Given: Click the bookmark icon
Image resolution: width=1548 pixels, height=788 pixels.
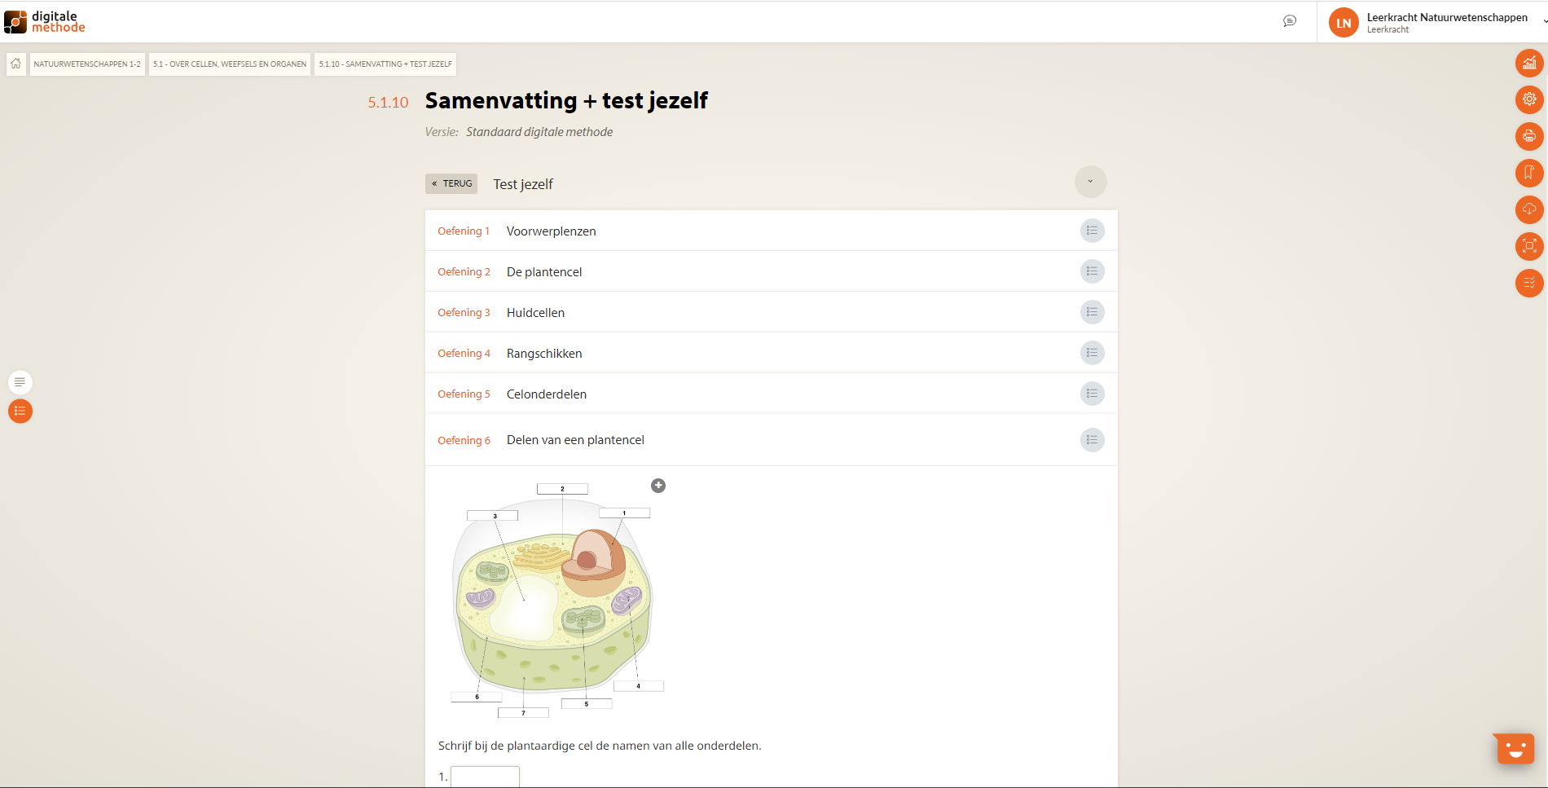Looking at the screenshot, I should (x=1529, y=173).
